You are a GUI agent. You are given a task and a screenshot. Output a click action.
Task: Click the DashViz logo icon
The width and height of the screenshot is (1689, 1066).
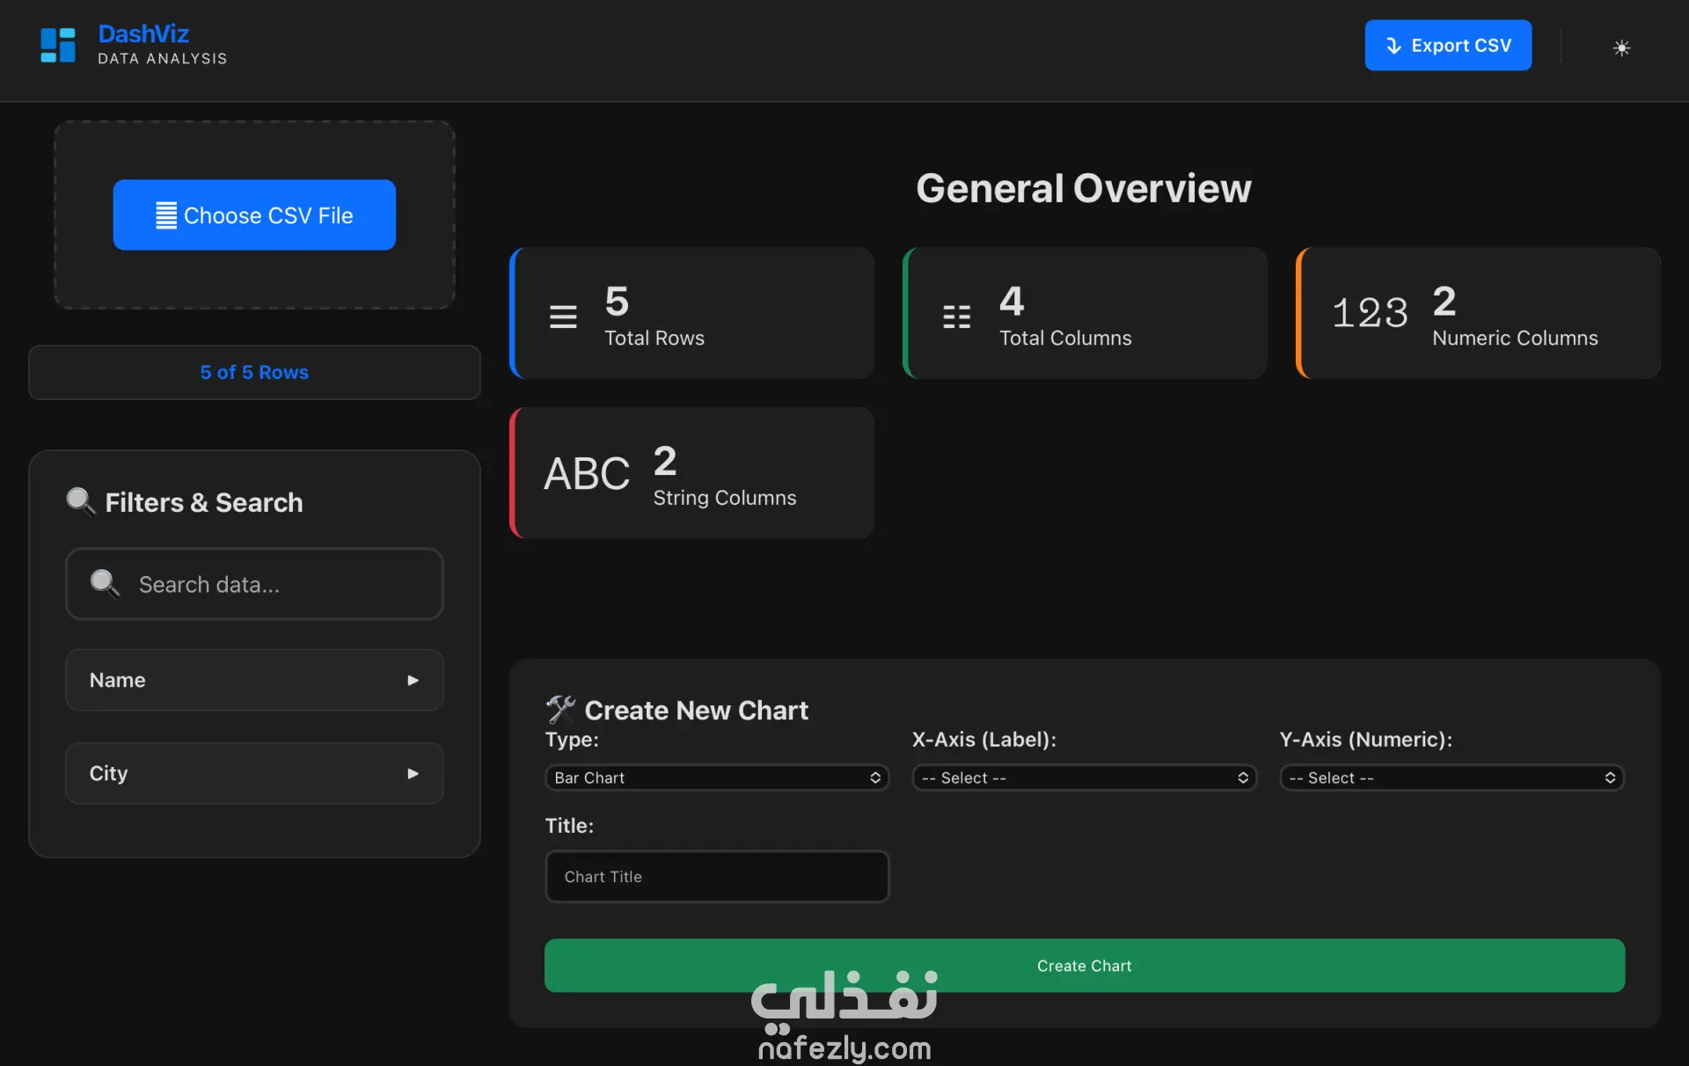pyautogui.click(x=58, y=46)
